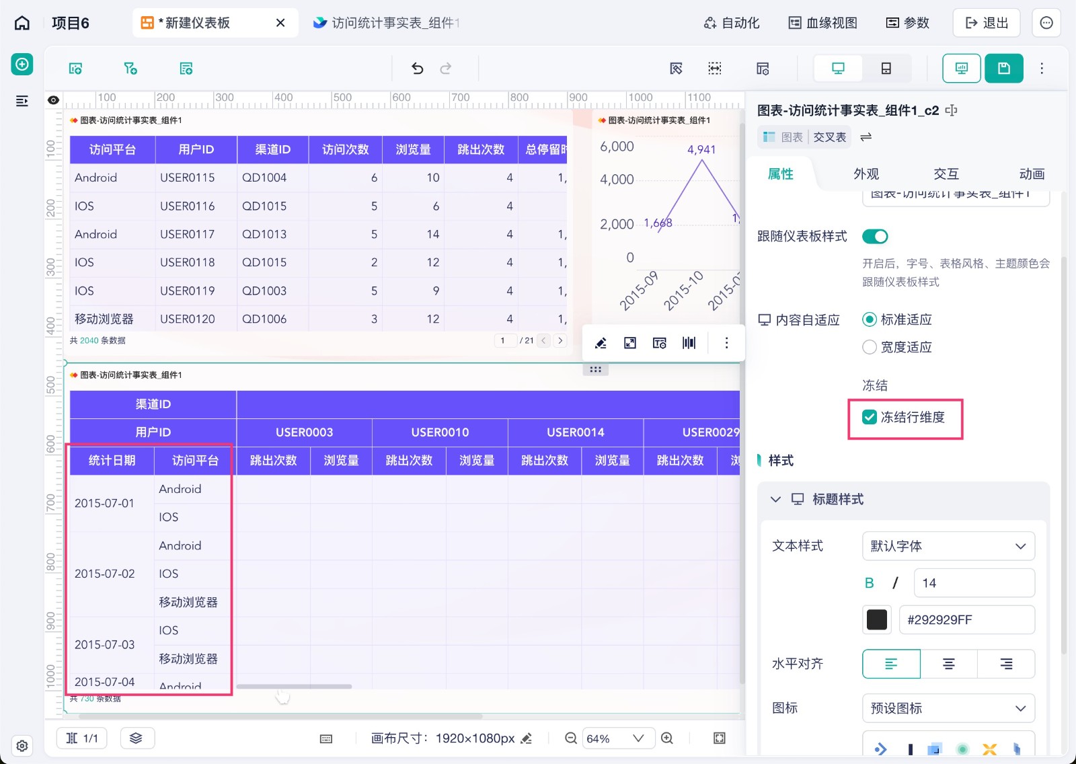The width and height of the screenshot is (1076, 764).
Task: Save the dashboard with the disk icon
Action: [1004, 68]
